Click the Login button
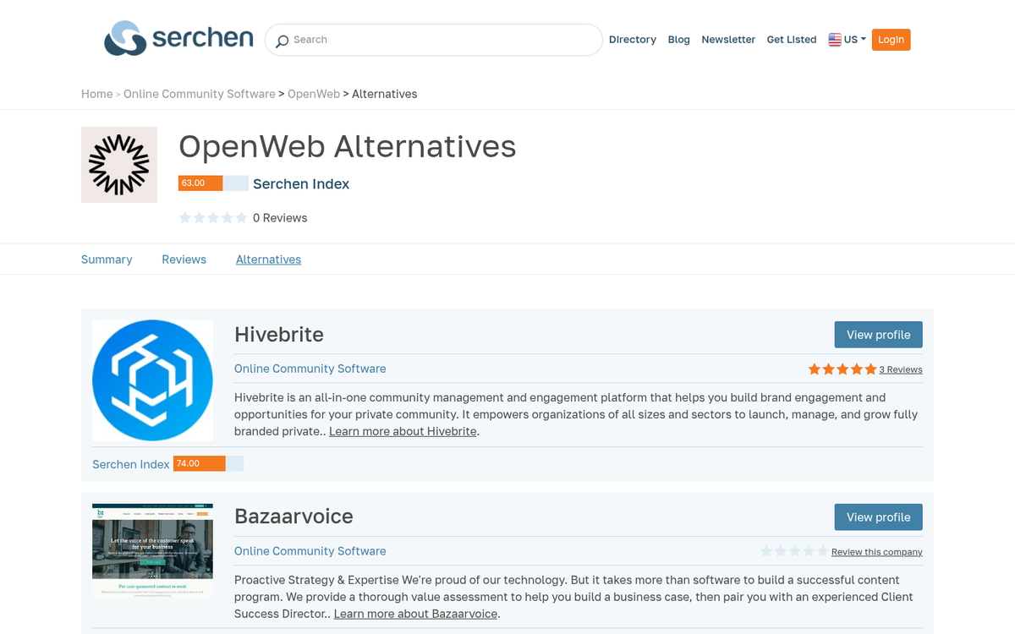1015x634 pixels. coord(891,39)
